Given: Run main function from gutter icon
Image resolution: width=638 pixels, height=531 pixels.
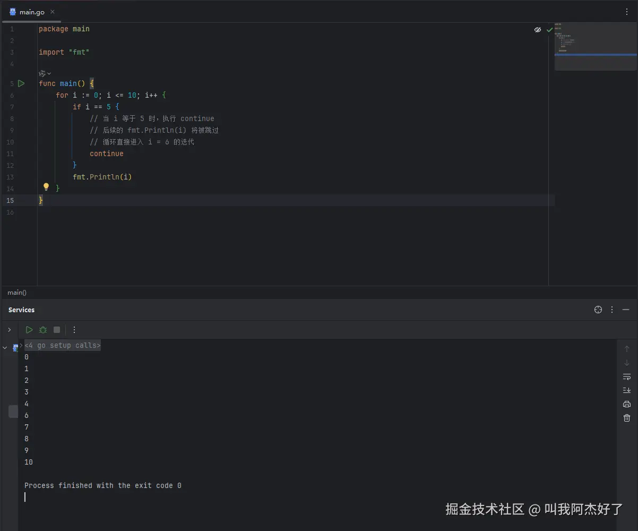Looking at the screenshot, I should pos(21,83).
